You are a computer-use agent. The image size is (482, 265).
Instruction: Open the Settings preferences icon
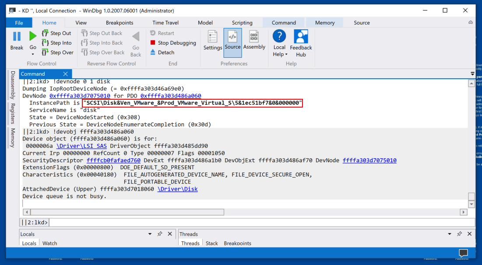(x=212, y=37)
